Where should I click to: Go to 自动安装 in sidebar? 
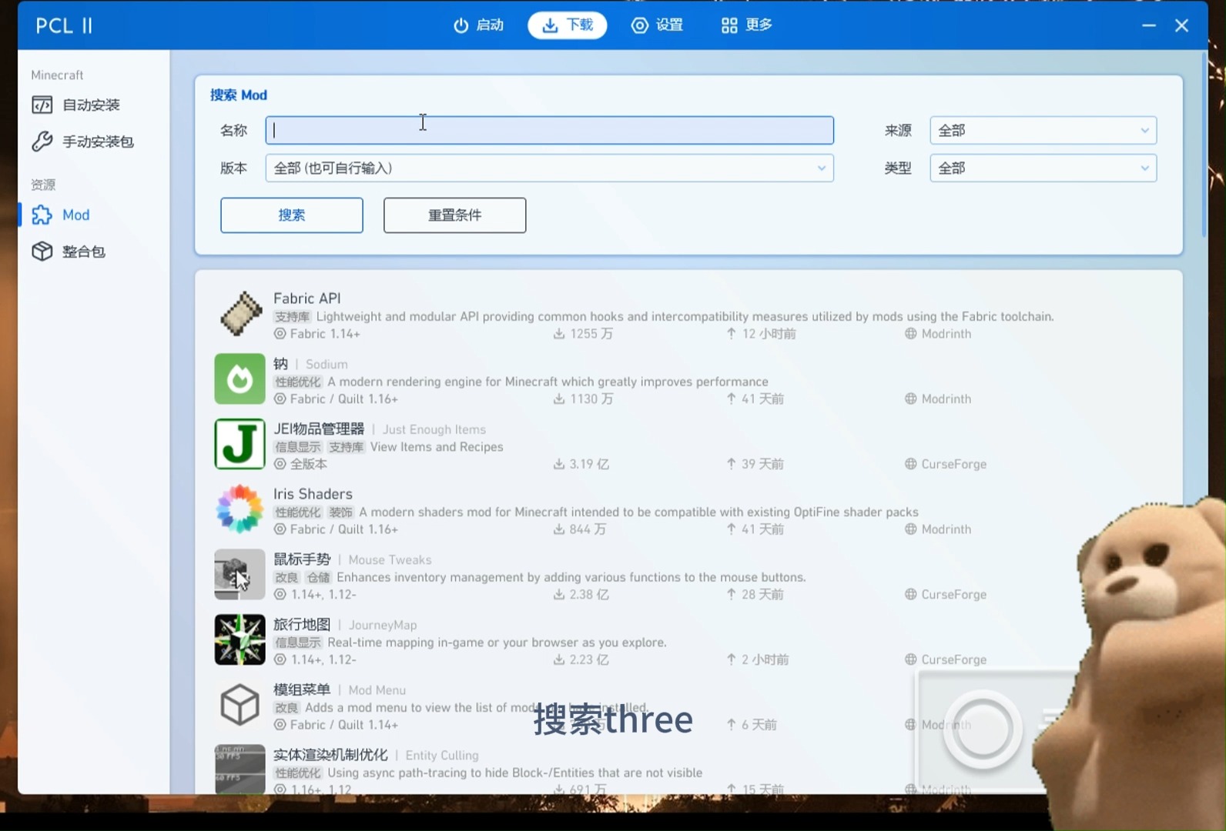92,105
